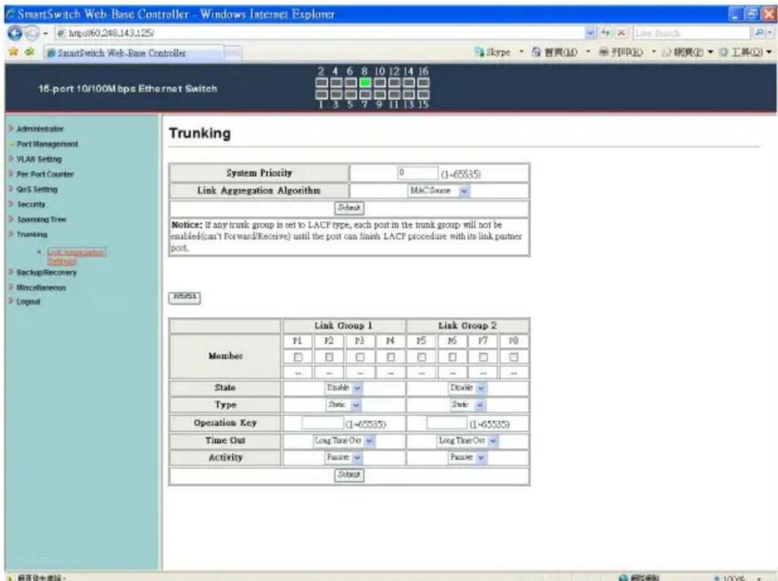778x581 pixels.
Task: Click the Home toolbar icon
Action: coord(536,52)
